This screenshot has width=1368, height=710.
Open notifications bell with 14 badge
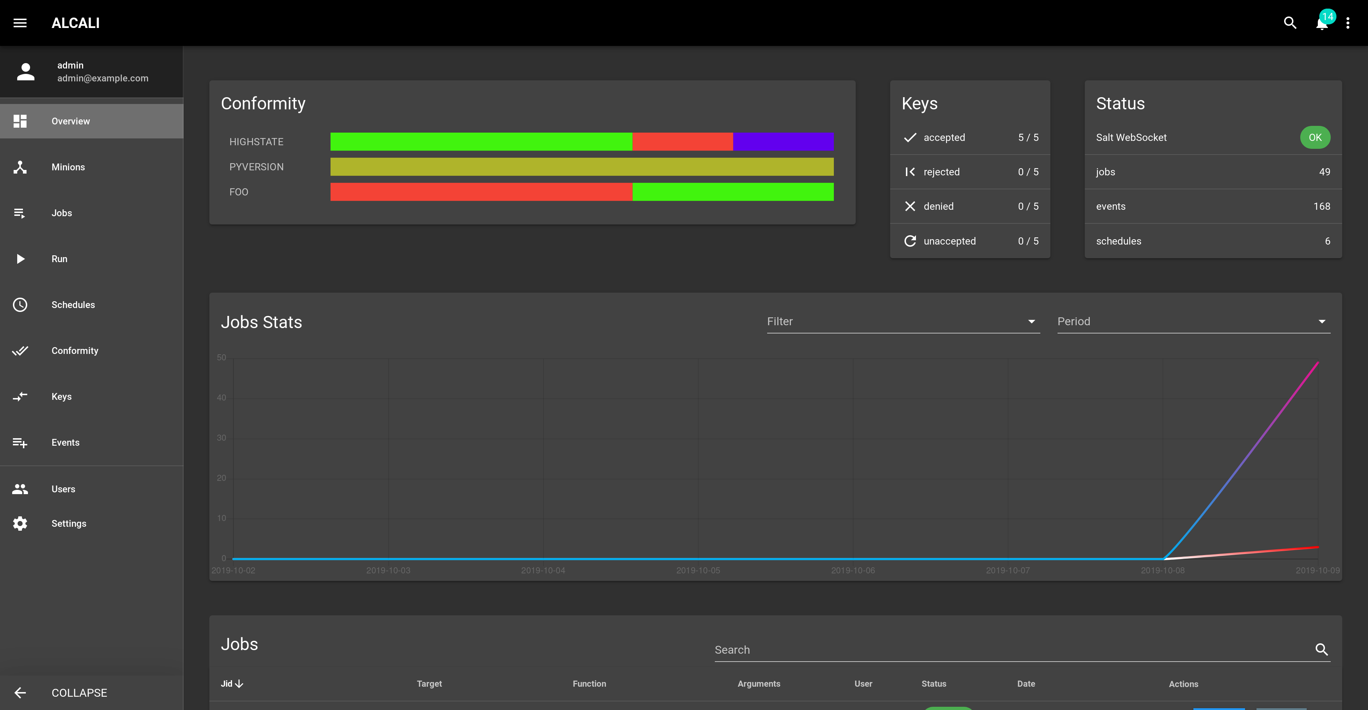1322,23
